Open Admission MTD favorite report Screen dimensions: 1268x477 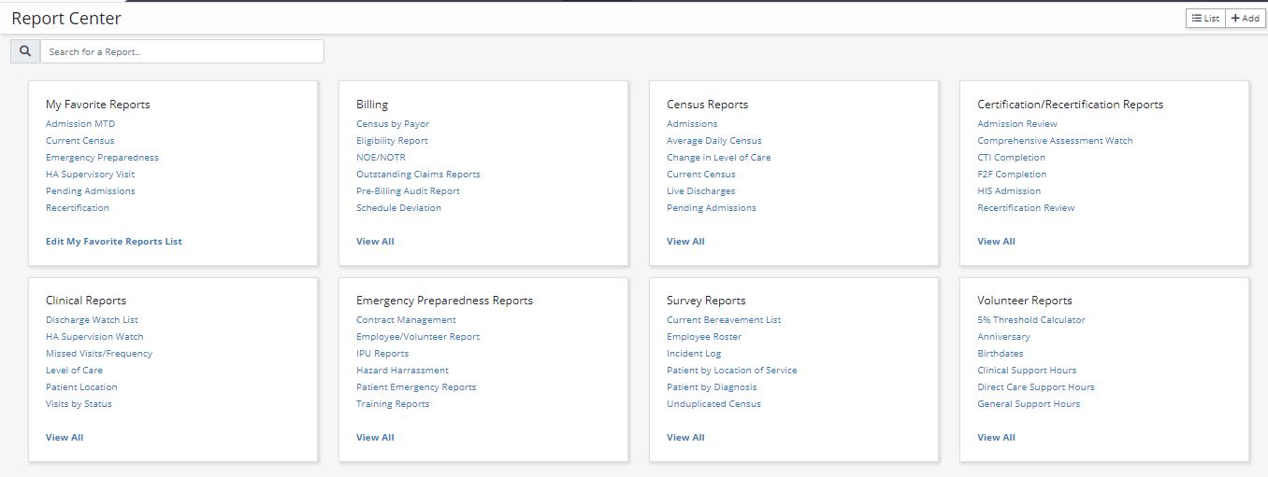coord(80,124)
